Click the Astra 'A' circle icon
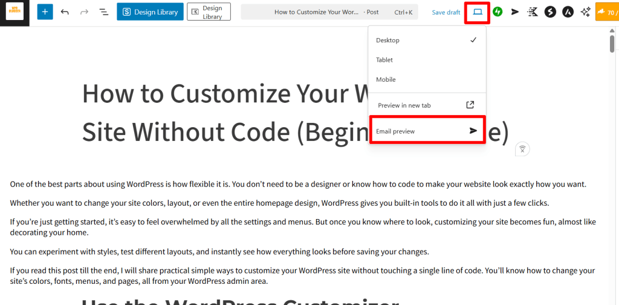619x305 pixels. [568, 12]
